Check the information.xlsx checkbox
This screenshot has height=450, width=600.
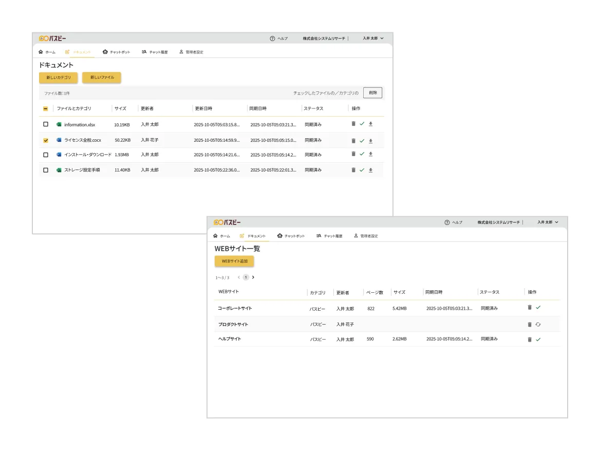coord(46,124)
